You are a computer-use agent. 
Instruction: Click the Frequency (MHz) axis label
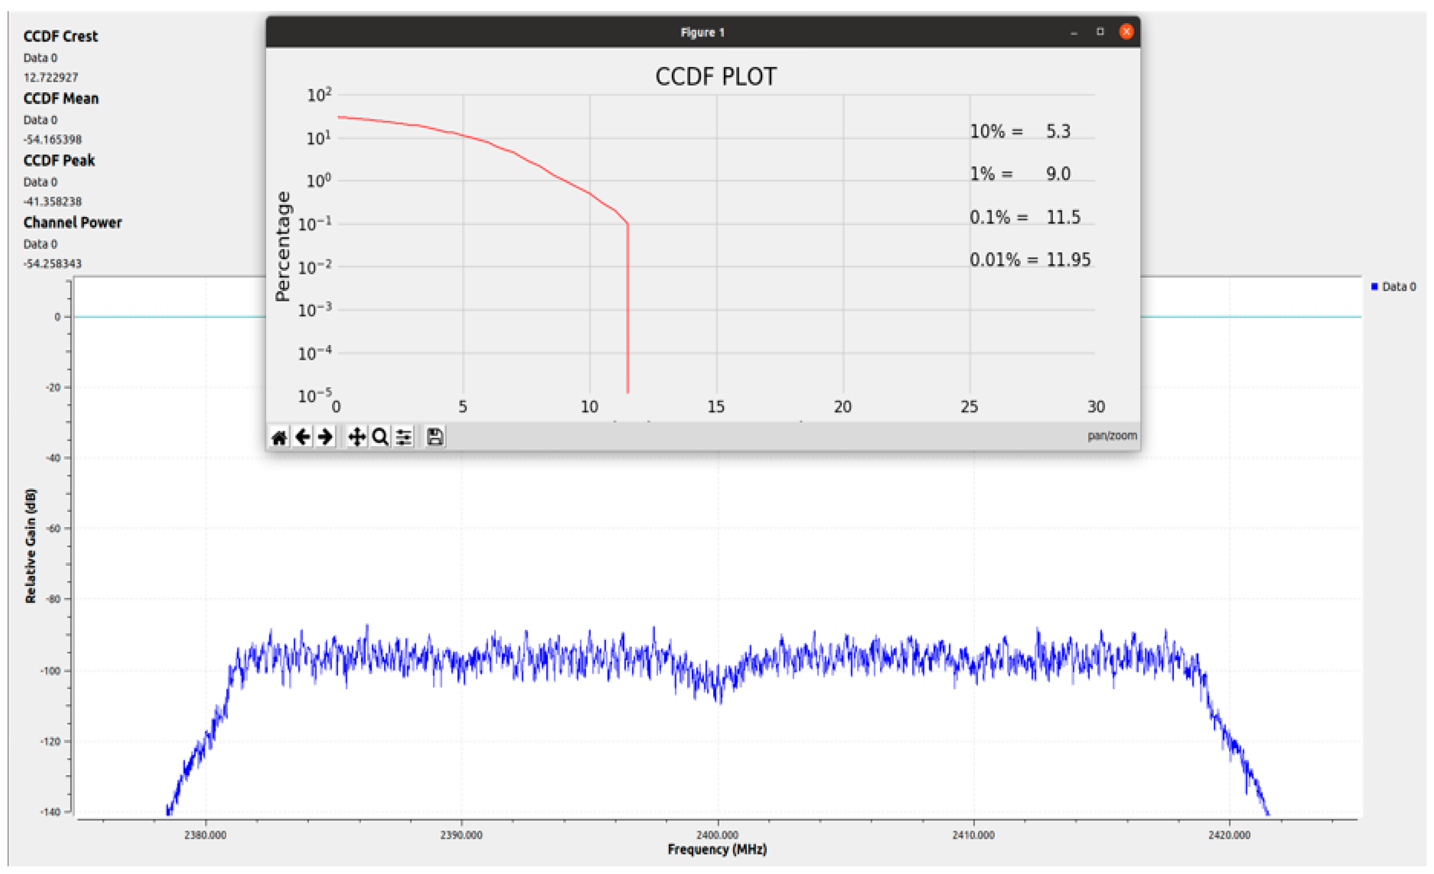717,849
